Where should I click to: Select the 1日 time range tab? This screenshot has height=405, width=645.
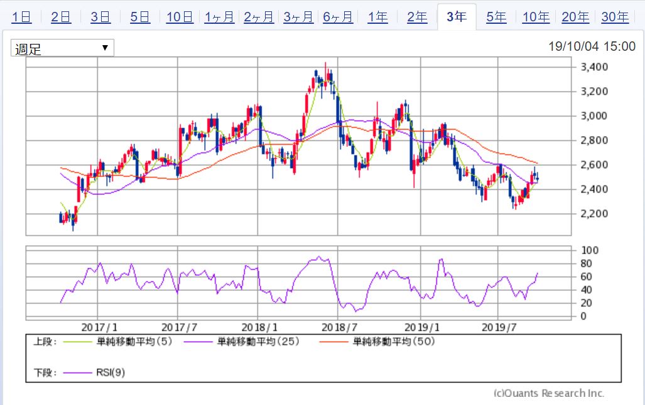pos(21,18)
